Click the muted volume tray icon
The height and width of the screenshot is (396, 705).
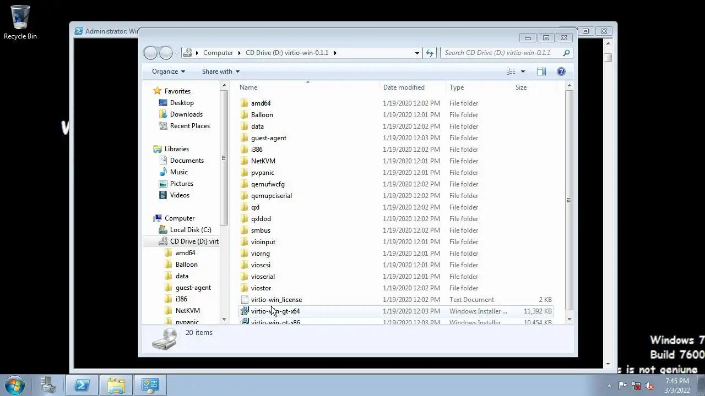pyautogui.click(x=650, y=386)
